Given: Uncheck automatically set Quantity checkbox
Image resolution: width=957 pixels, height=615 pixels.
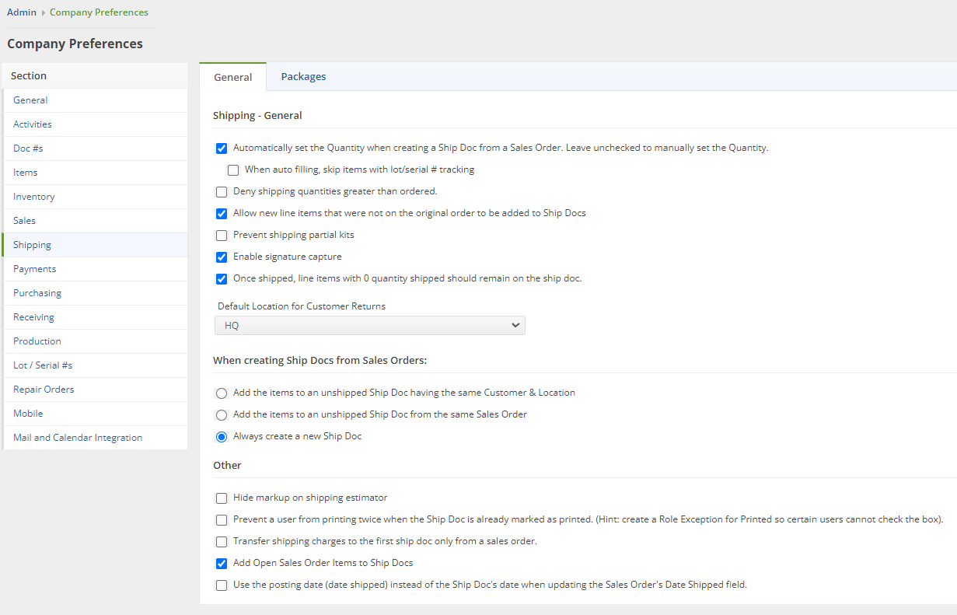Looking at the screenshot, I should click(222, 149).
